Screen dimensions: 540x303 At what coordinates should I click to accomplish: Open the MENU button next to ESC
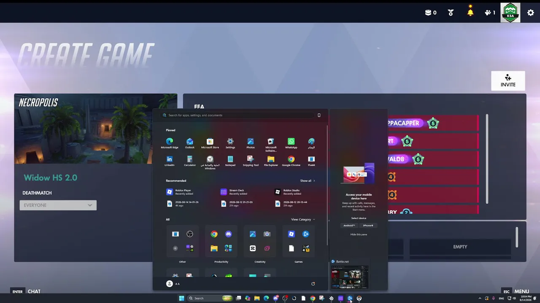tap(521, 291)
